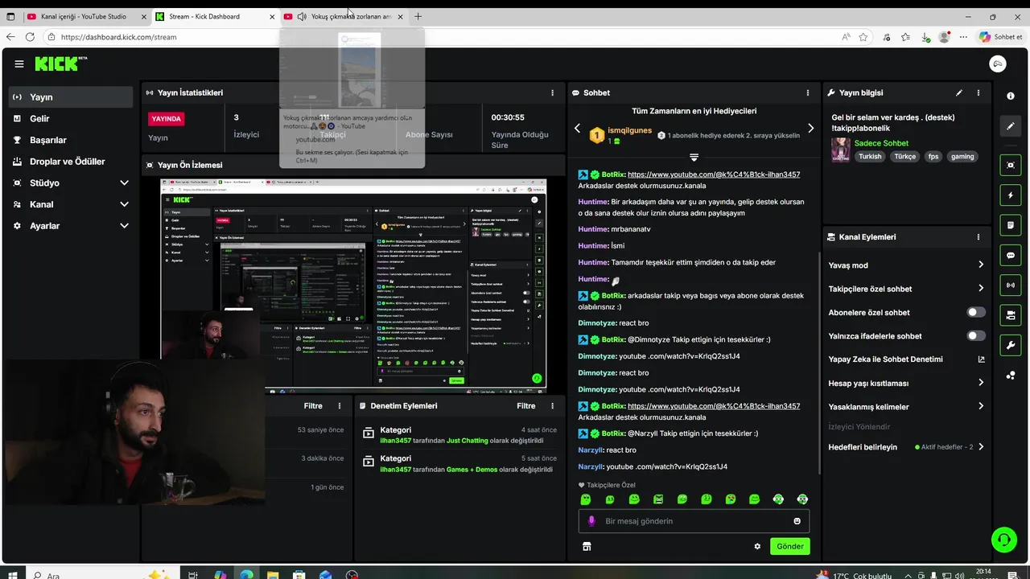Show next top gifter with right arrow
Viewport: 1030px width, 579px height.
point(810,129)
